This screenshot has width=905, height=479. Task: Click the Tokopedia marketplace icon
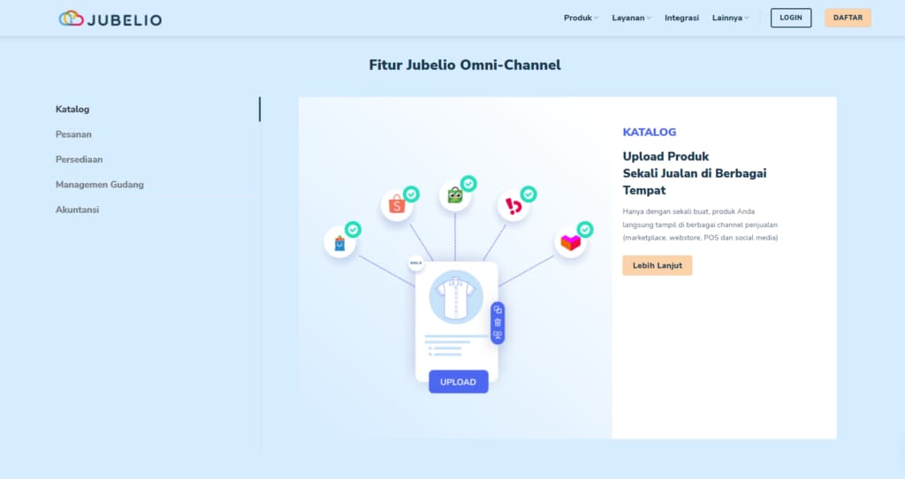pos(455,195)
